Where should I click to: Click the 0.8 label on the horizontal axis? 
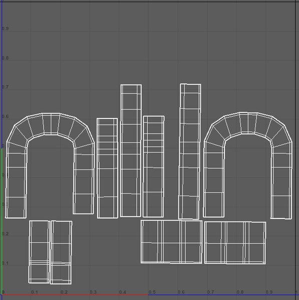[x=240, y=292]
